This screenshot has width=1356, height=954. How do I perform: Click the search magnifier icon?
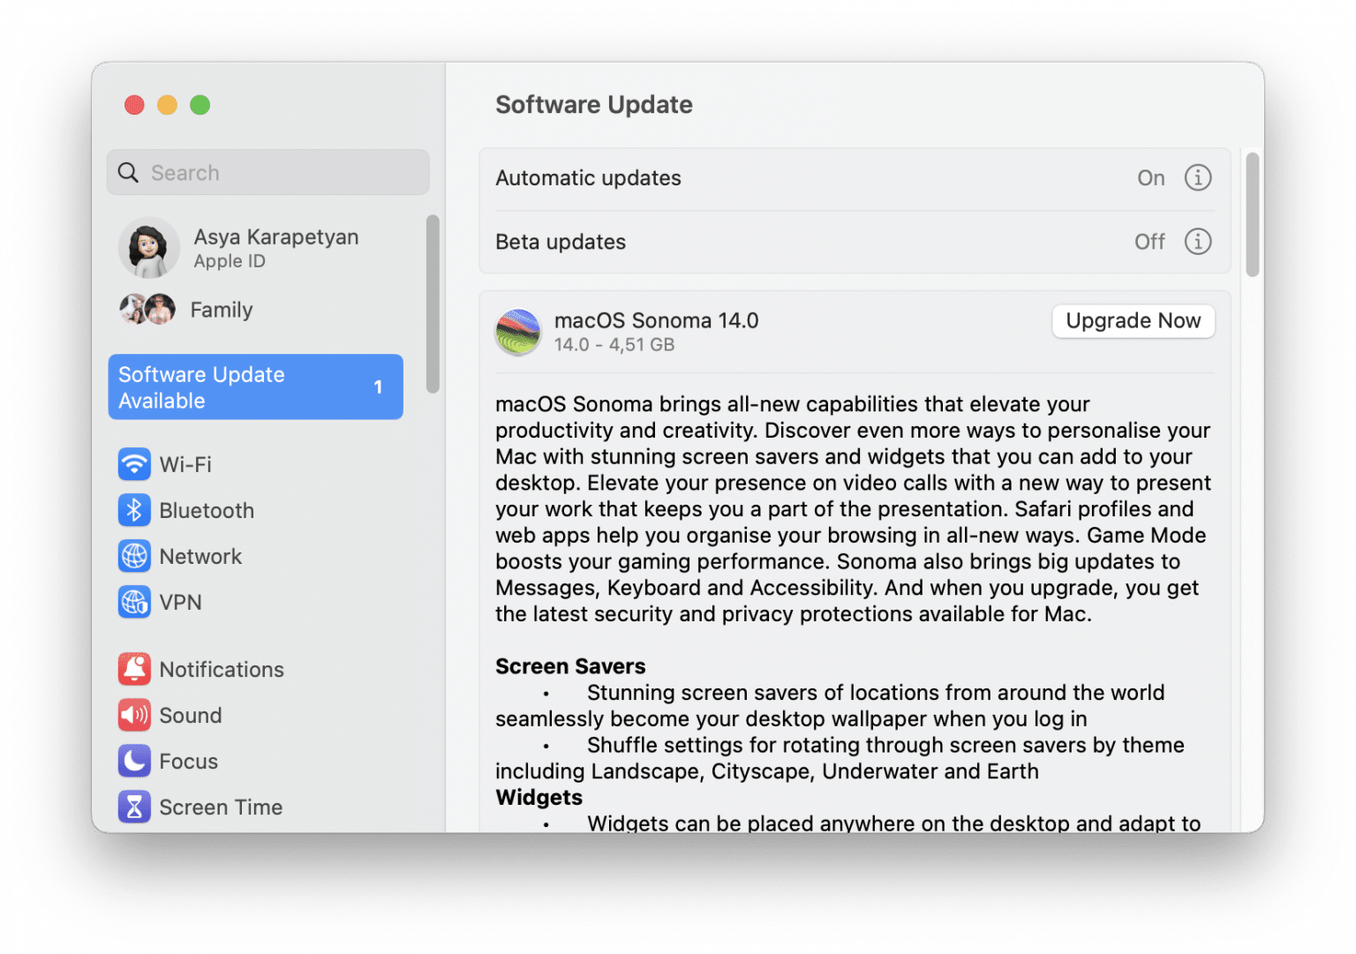pyautogui.click(x=128, y=172)
